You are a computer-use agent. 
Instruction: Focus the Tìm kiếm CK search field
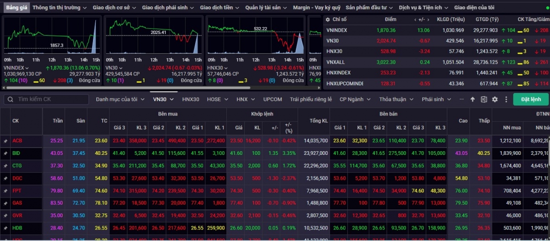click(46, 99)
